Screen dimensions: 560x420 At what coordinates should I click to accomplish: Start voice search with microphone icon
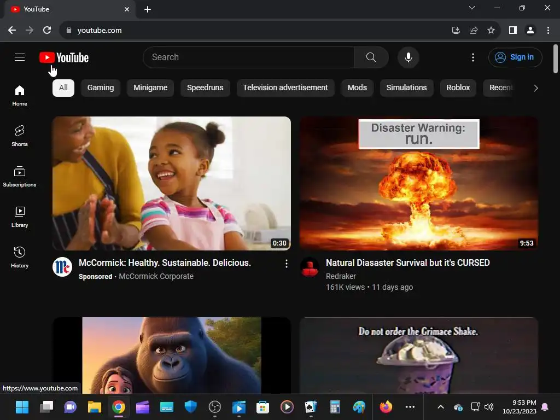pos(408,57)
